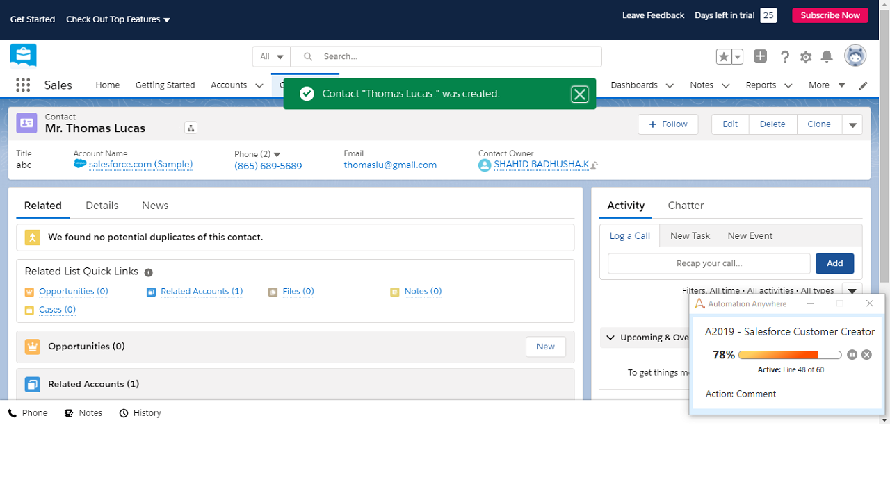Click the notifications bell icon

click(827, 57)
